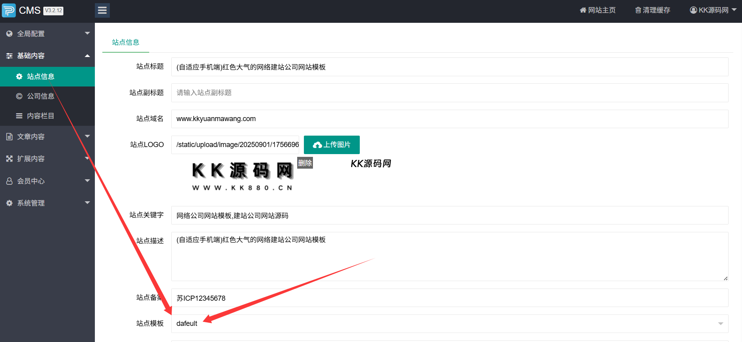The image size is (742, 342).
Task: Click the cogs icon beside 系统管理
Action: point(9,203)
